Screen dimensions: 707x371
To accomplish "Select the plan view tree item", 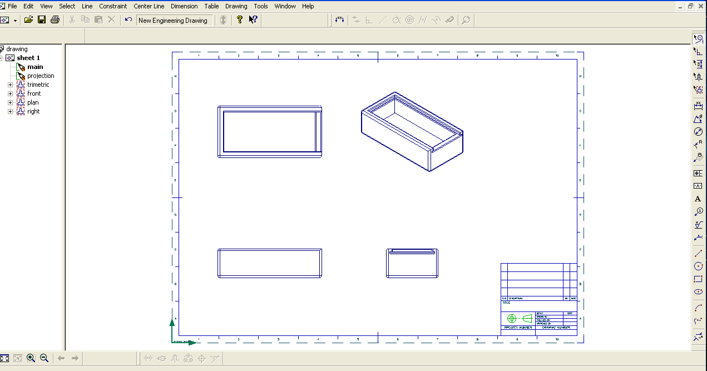I will click(x=33, y=102).
